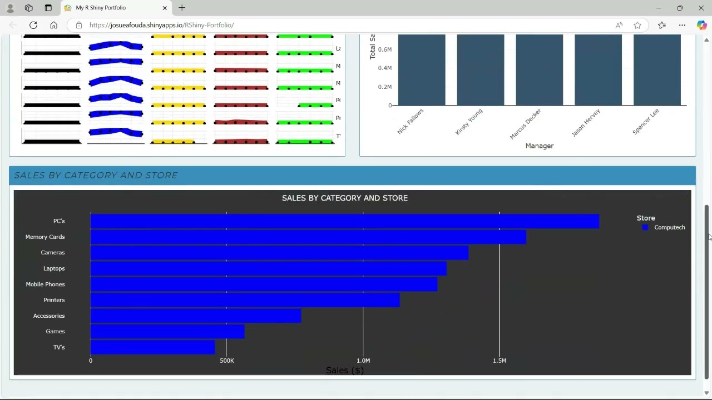Click the dark chart title text
Screen dimensions: 712x400
[x=345, y=198]
